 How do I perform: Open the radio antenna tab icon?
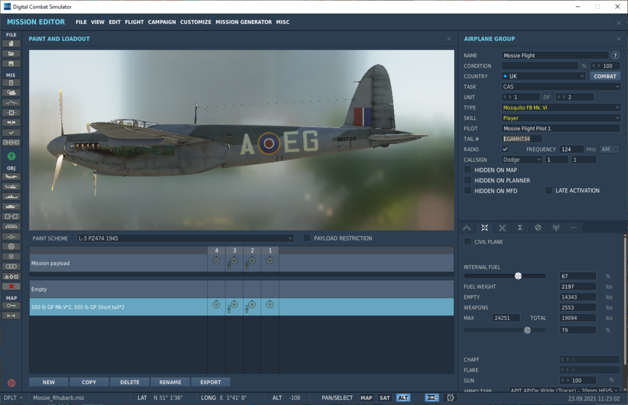[x=556, y=228]
